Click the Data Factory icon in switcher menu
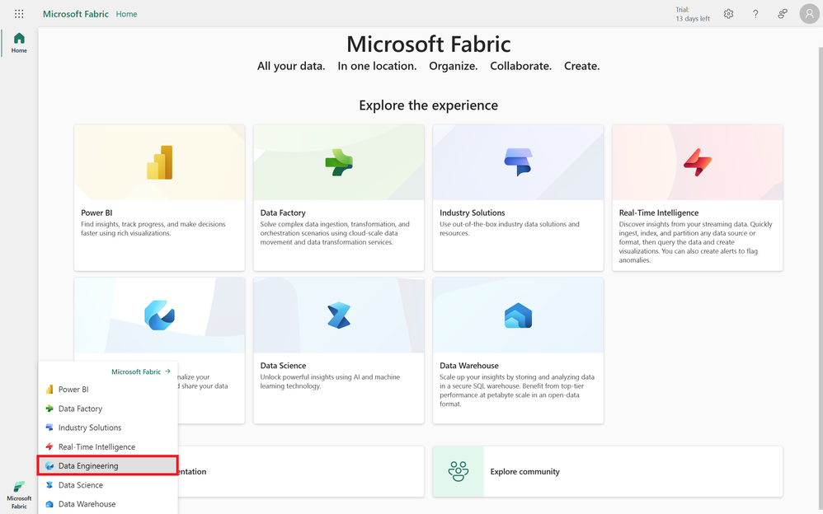The height and width of the screenshot is (514, 823). pos(49,409)
